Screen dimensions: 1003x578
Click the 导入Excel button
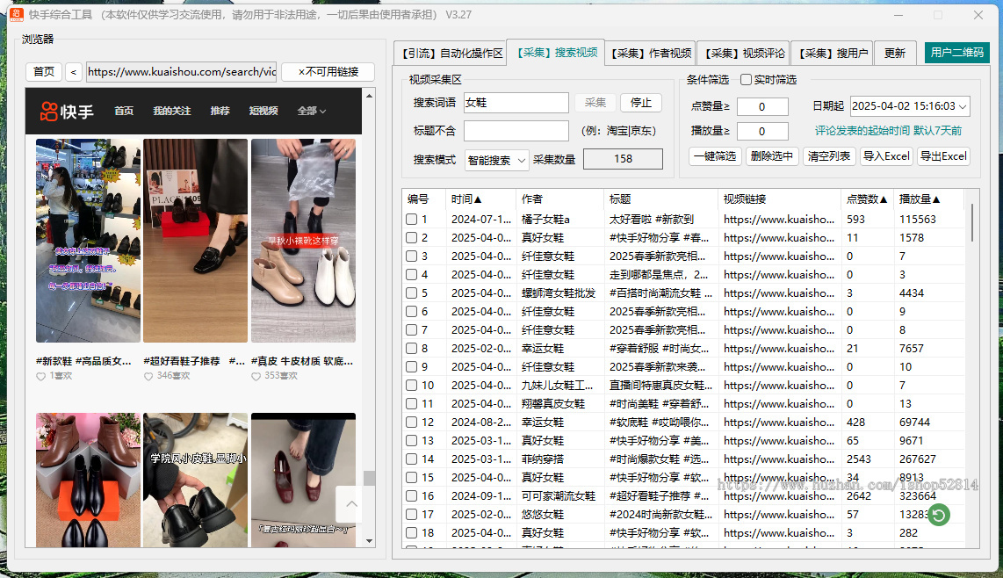coord(886,156)
